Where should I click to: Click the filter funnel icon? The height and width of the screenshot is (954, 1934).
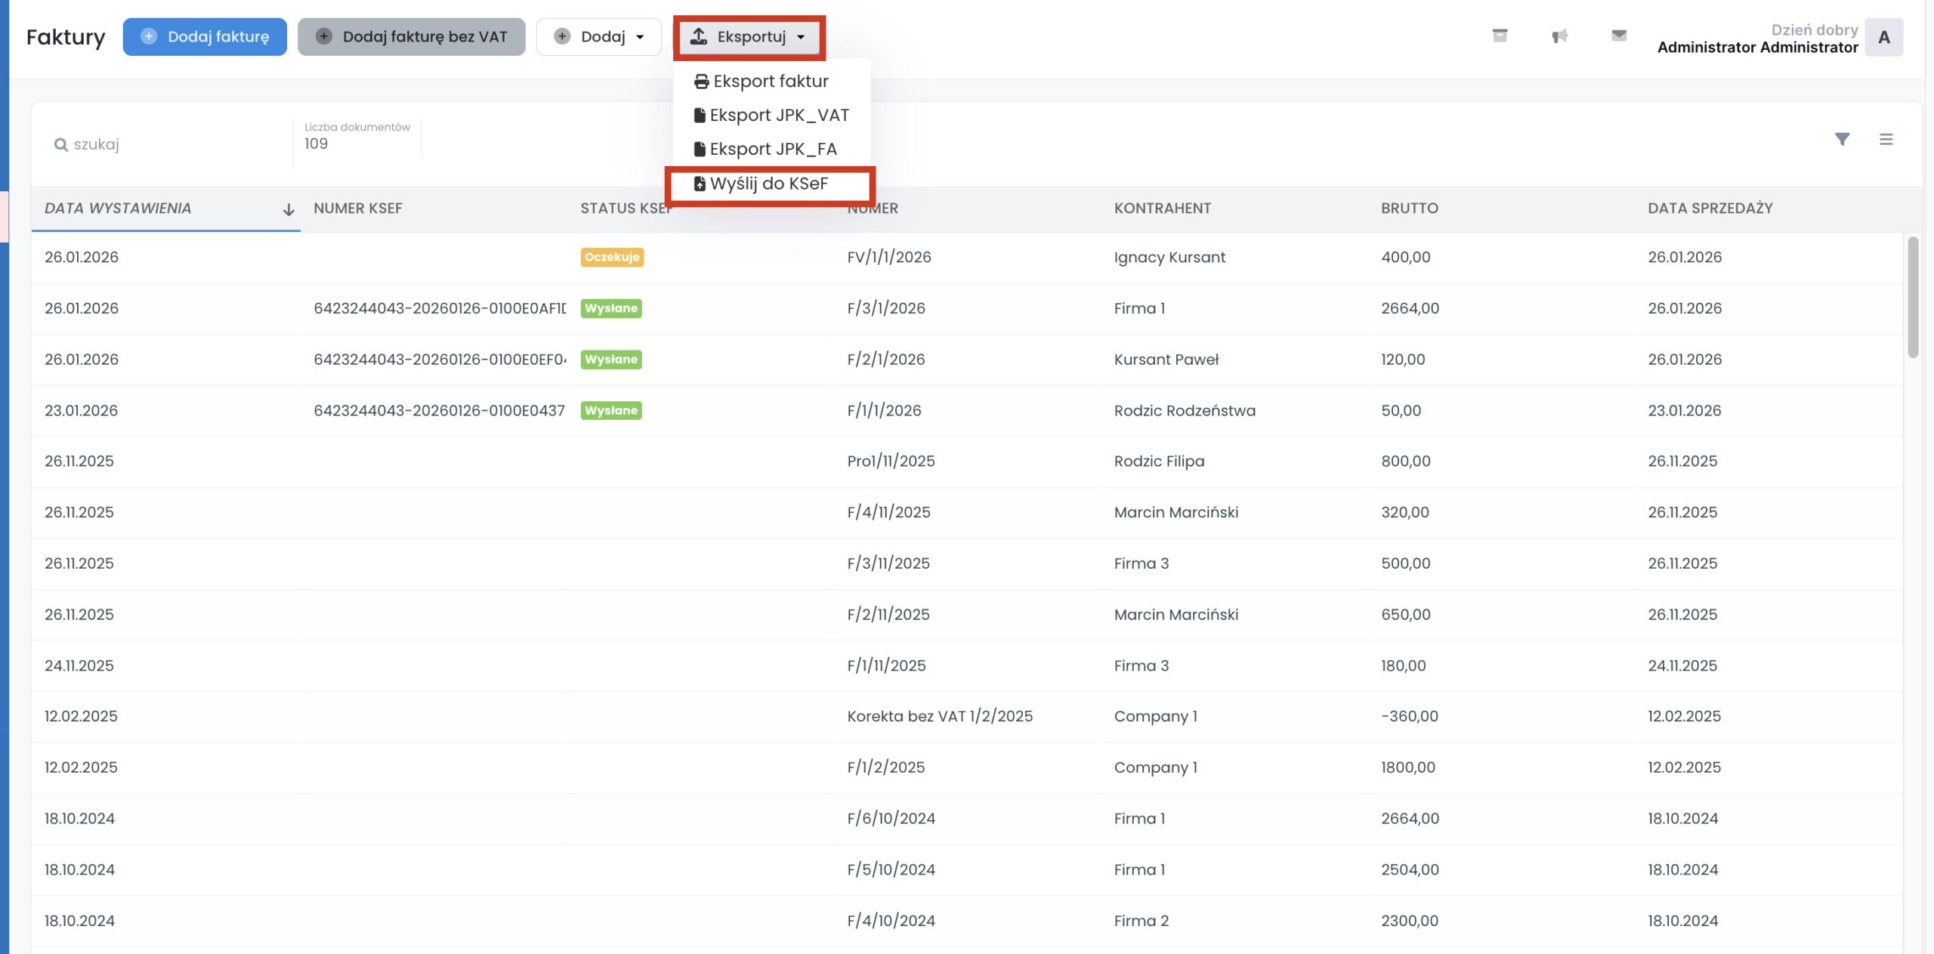pos(1842,139)
